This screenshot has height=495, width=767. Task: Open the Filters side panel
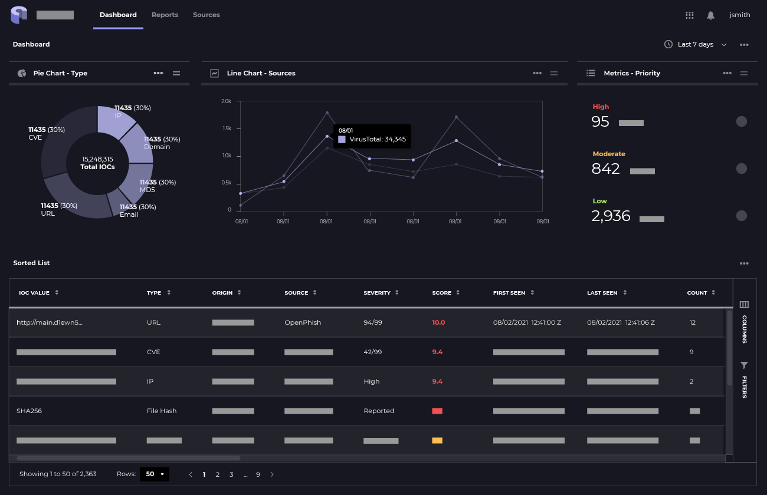pyautogui.click(x=744, y=380)
